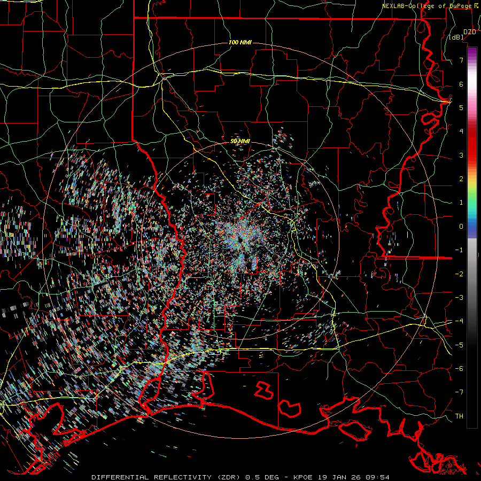The height and width of the screenshot is (481, 481).
Task: Click the 09:54 time stamp
Action: point(377,477)
